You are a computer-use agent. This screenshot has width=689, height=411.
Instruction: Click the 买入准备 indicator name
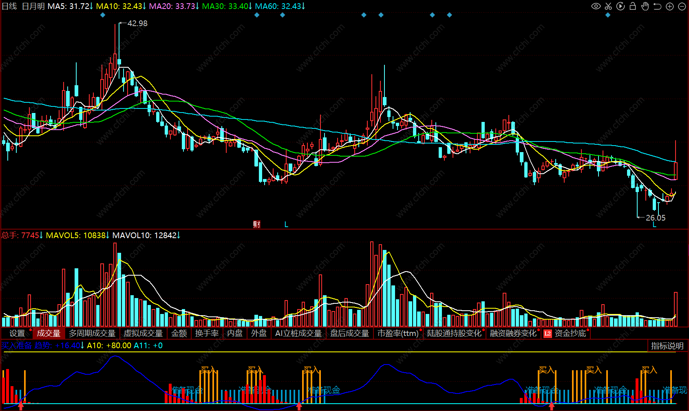point(17,346)
